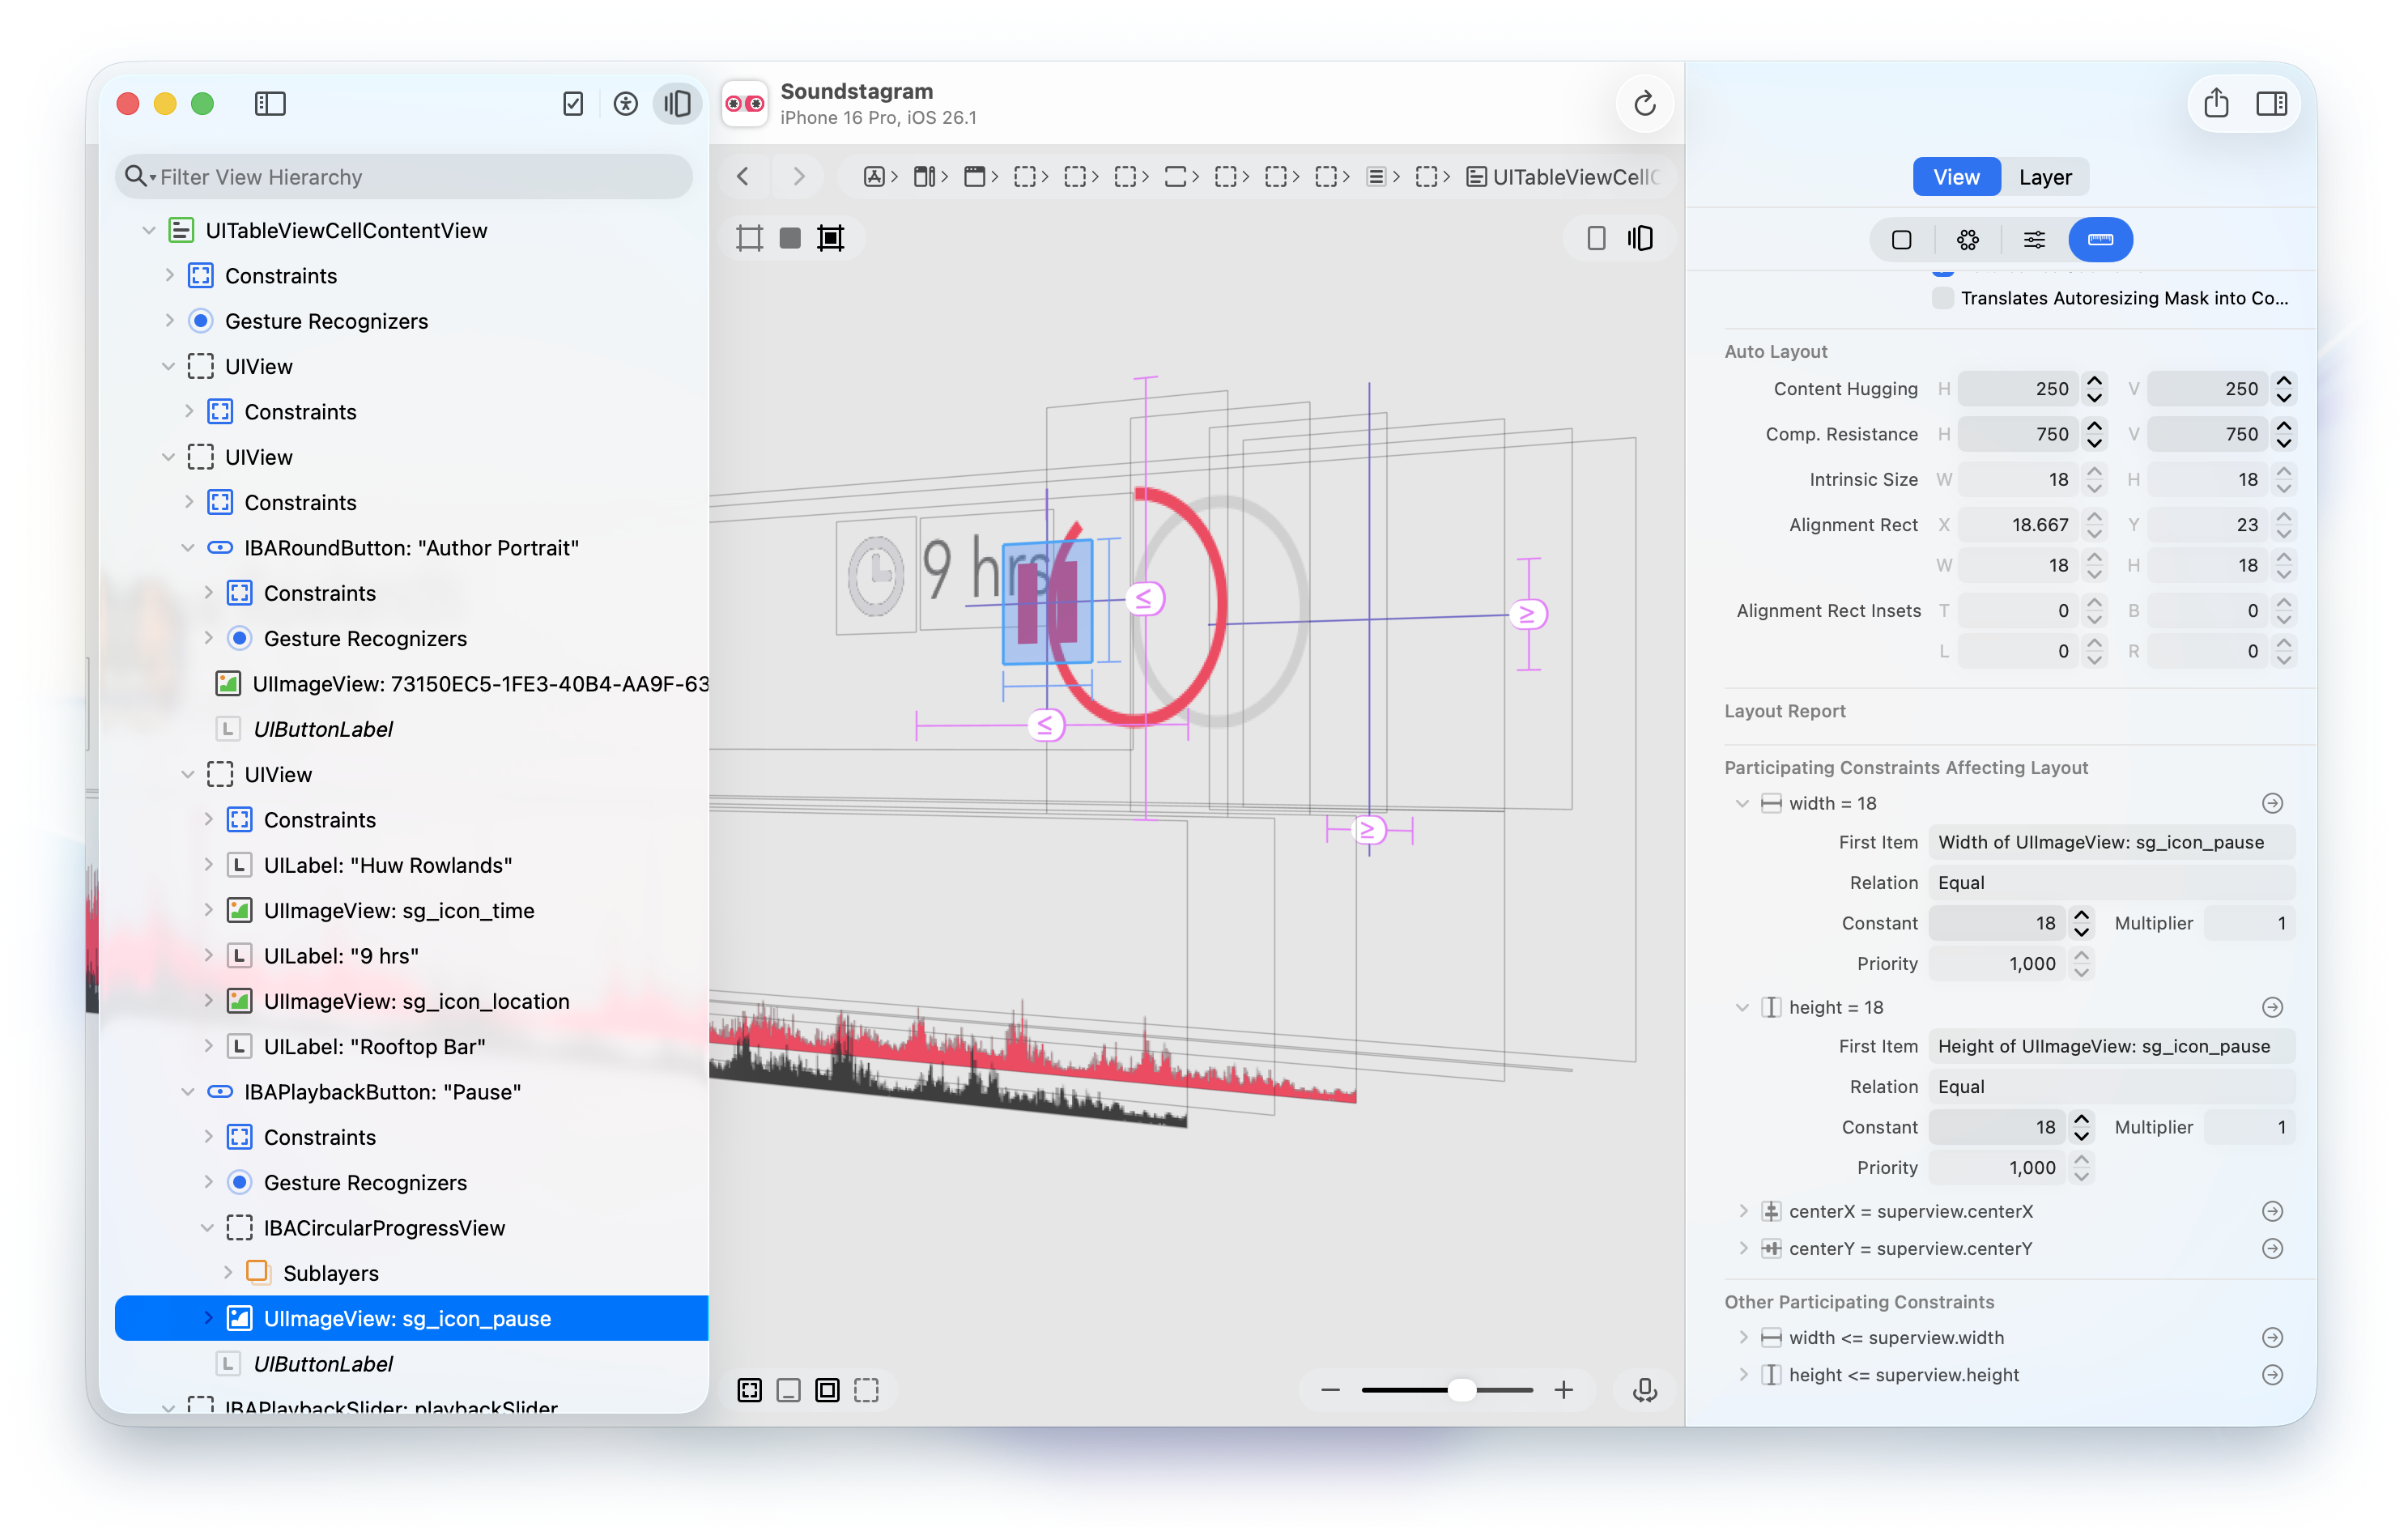Click the Size inspector ruler icon
The image size is (2408, 1527).
[x=2101, y=239]
